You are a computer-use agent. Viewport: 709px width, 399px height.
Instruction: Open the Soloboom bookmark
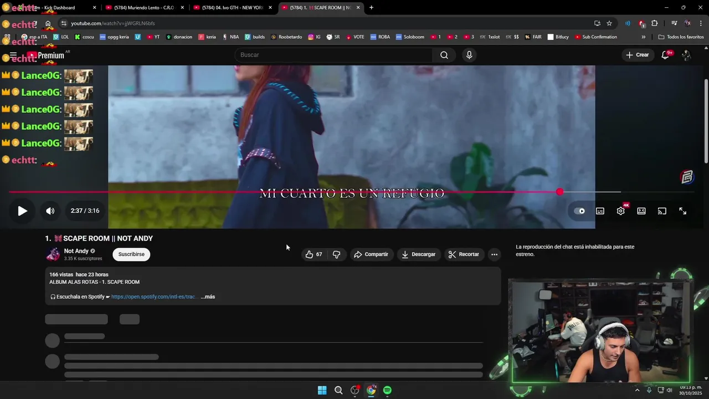tap(410, 37)
